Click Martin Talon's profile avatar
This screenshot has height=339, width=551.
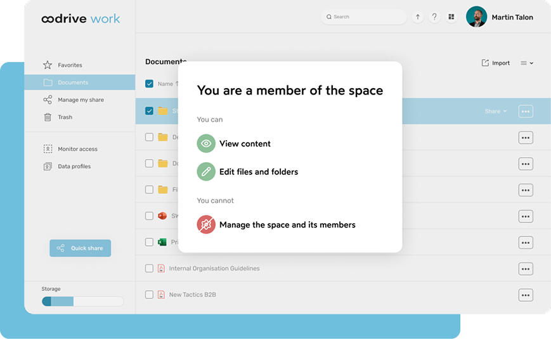(x=476, y=17)
